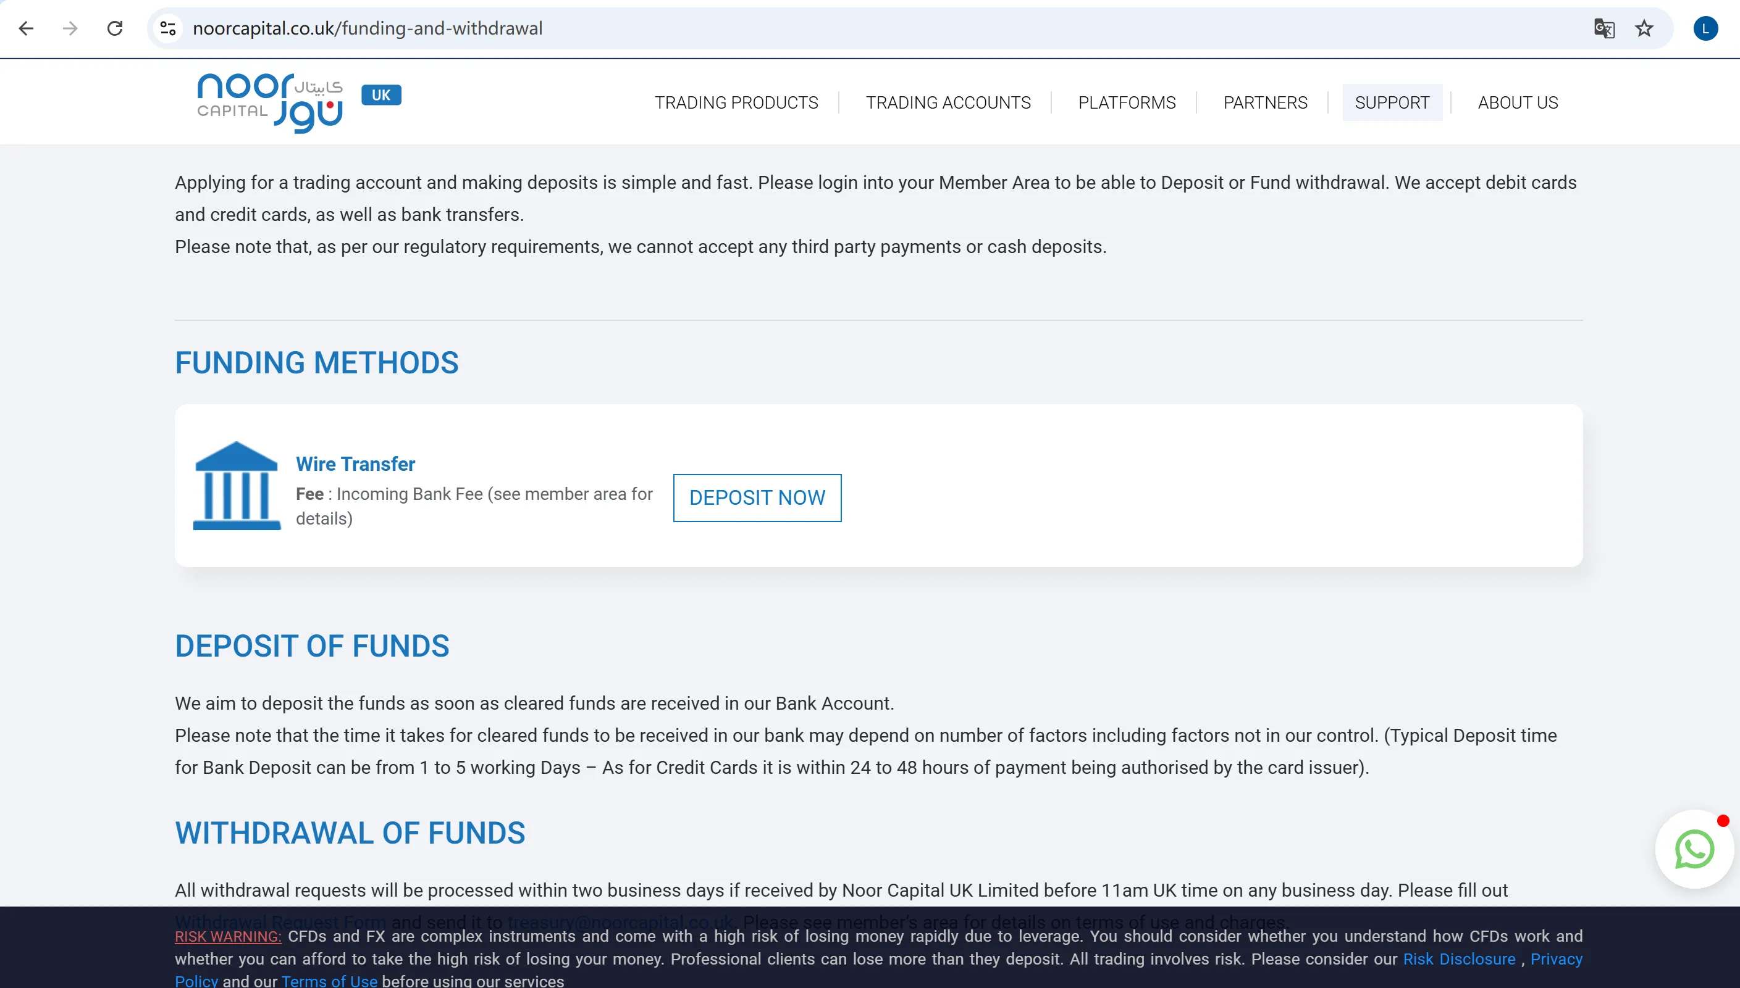
Task: Click the FUNDING METHODS heading
Action: [x=316, y=363]
